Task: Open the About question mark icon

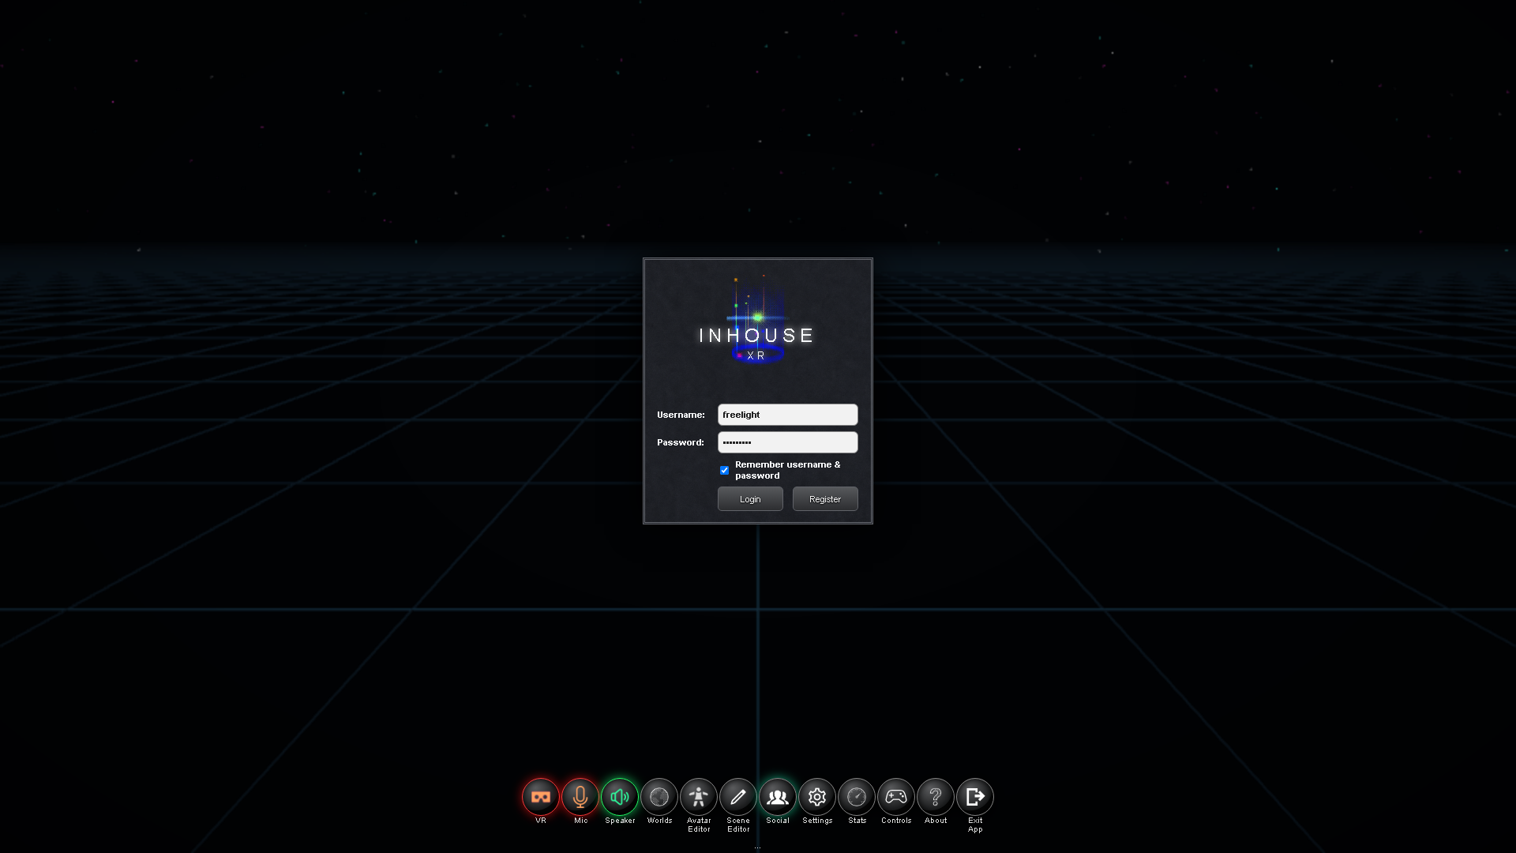Action: coord(936,797)
